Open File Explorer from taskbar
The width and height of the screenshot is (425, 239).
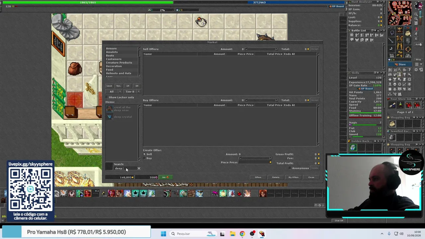coord(232,234)
